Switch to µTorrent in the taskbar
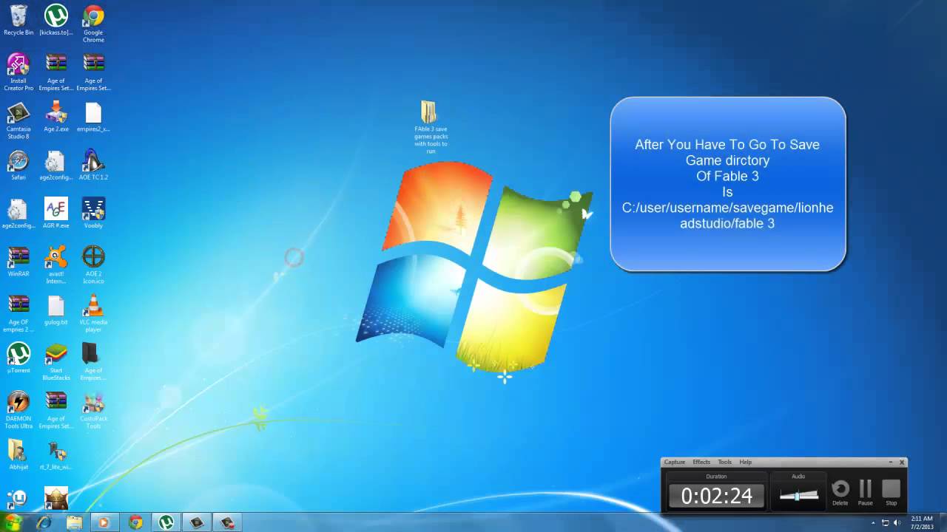Image resolution: width=947 pixels, height=532 pixels. click(166, 522)
